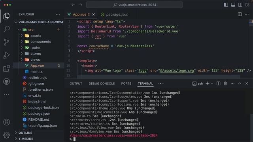Click the src/router/index.ts terminal path
This screenshot has width=253, height=142.
[88, 120]
